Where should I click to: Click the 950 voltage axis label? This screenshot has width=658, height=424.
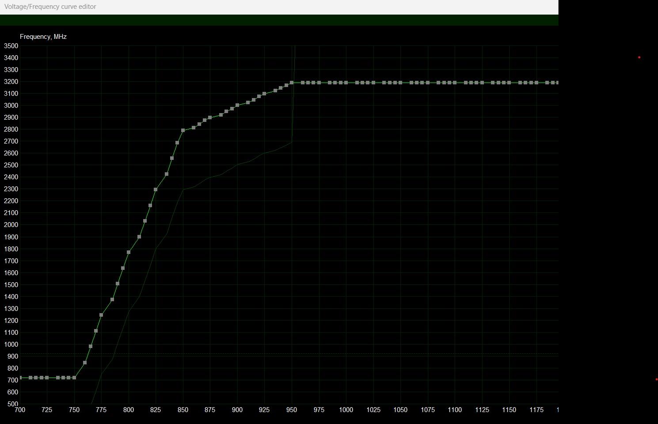pos(292,410)
